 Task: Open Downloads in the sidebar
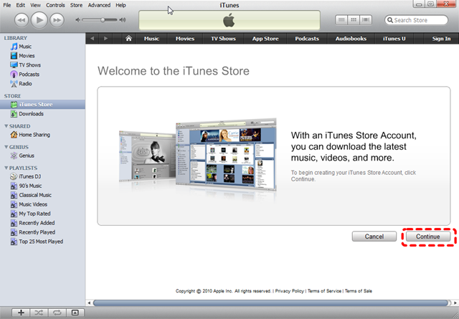coord(42,114)
